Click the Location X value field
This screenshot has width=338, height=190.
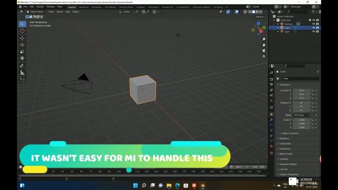(302, 91)
